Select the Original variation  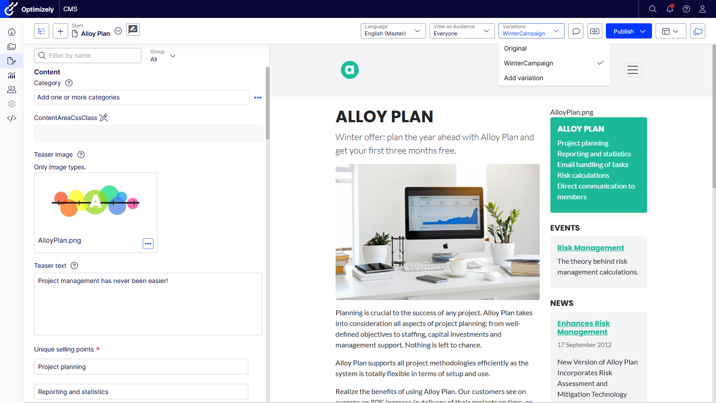[x=554, y=48]
